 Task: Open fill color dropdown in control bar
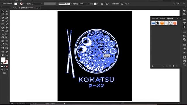[18, 4]
